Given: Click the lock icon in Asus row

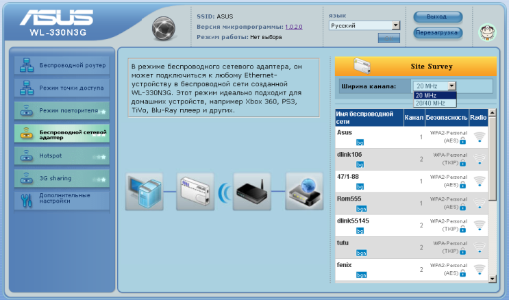Looking at the screenshot, I should [x=463, y=141].
